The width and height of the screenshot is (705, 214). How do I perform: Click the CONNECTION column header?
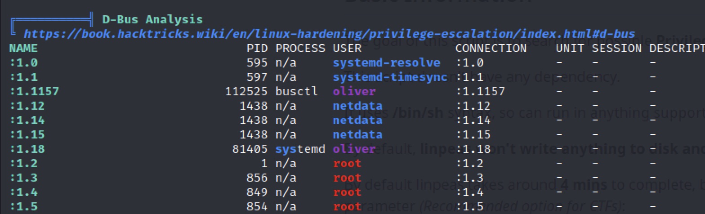(x=491, y=48)
